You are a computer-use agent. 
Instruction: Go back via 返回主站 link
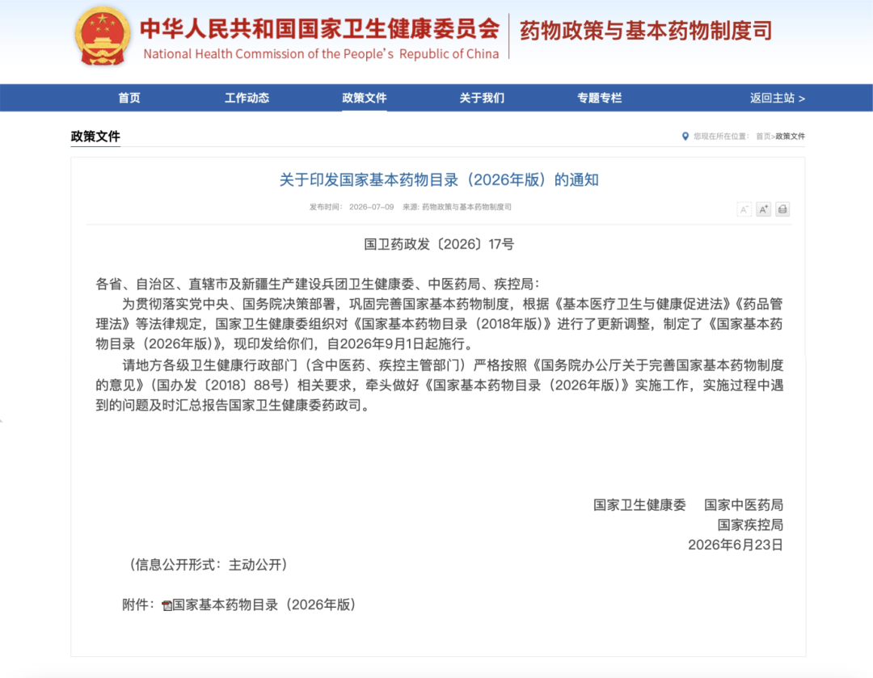(x=778, y=98)
